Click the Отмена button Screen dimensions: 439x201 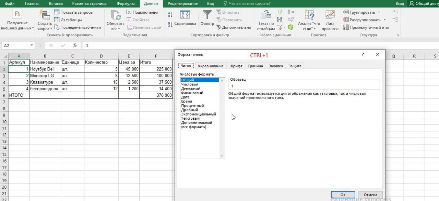click(x=370, y=195)
